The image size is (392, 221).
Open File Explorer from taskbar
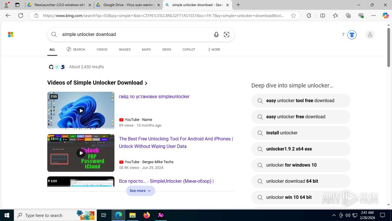(x=132, y=215)
